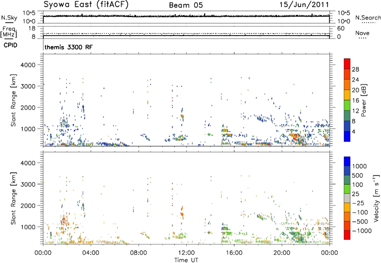Select the "4" tick on power color bar
This screenshot has height=263, width=381.
coord(354,132)
